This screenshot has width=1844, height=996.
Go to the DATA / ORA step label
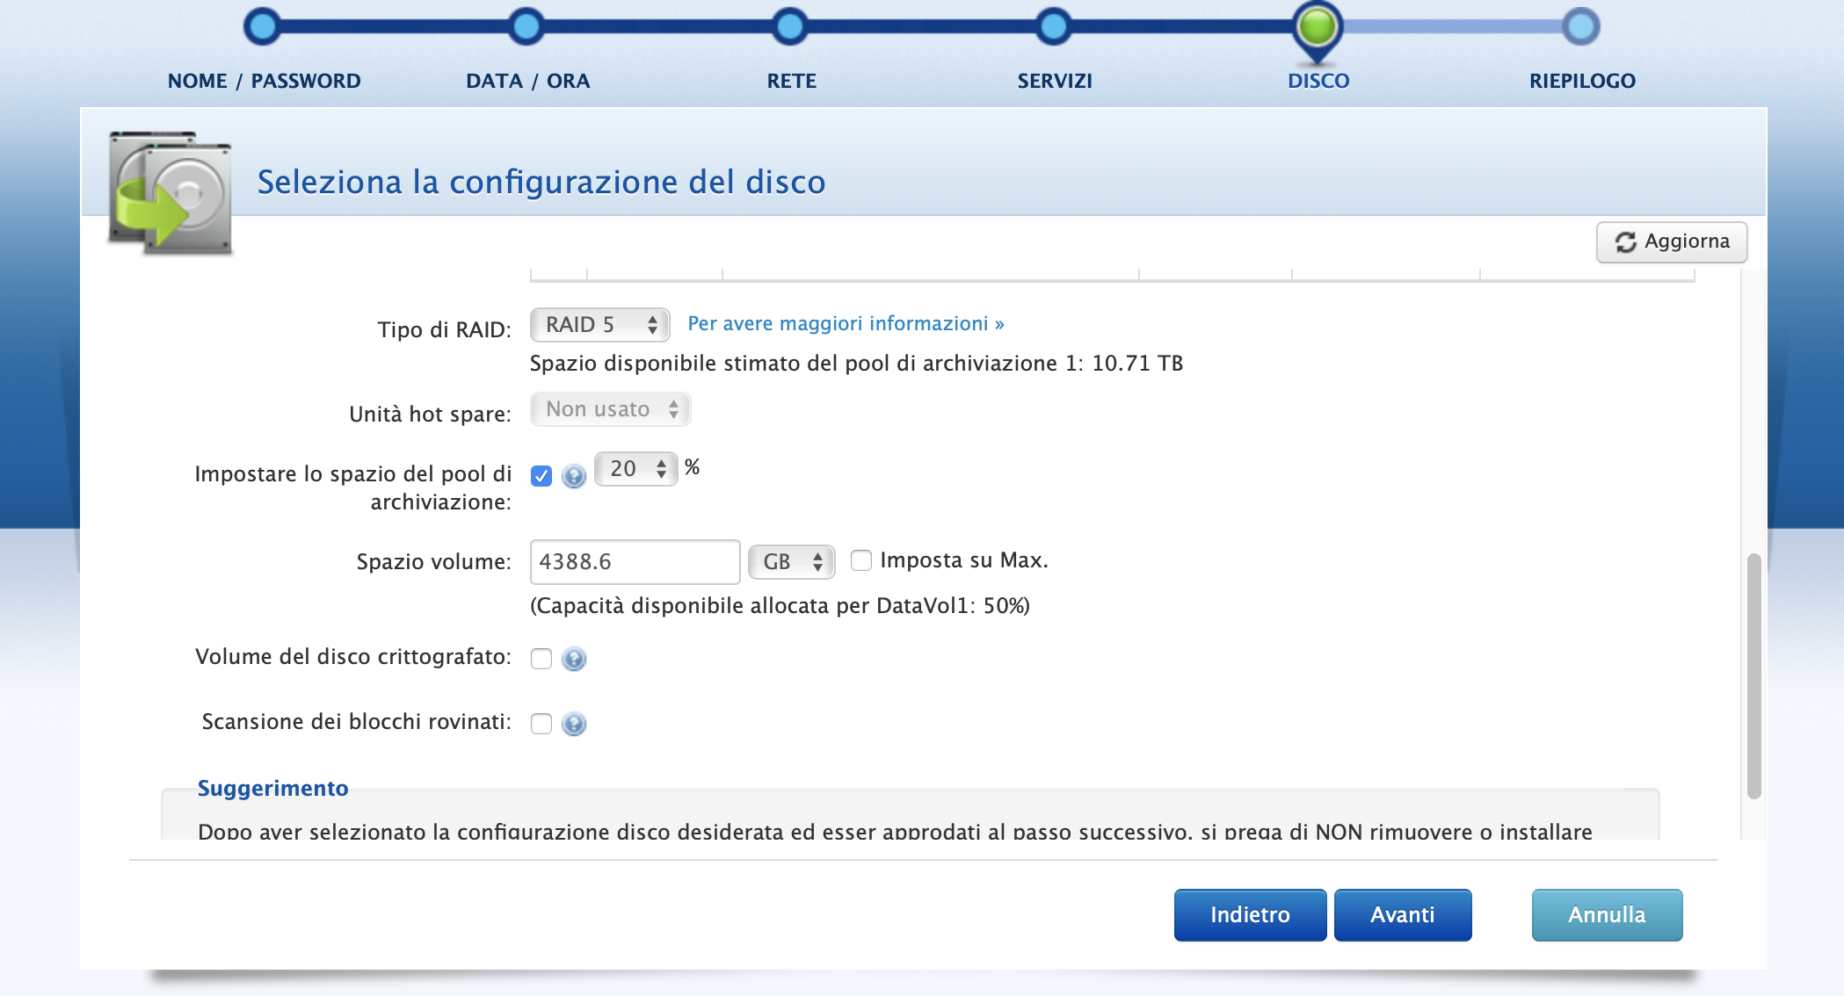coord(527,81)
